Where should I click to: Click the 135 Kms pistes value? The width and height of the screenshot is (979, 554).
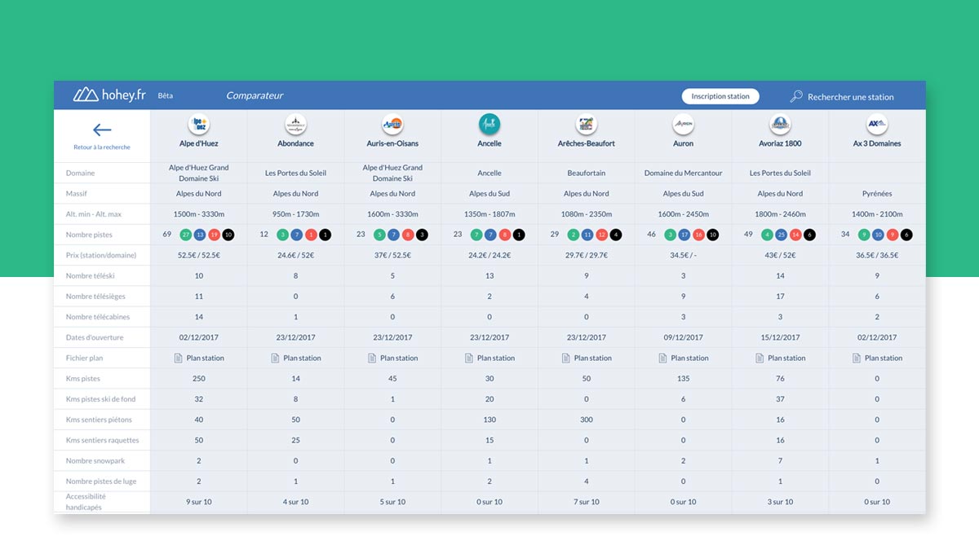[x=683, y=379]
